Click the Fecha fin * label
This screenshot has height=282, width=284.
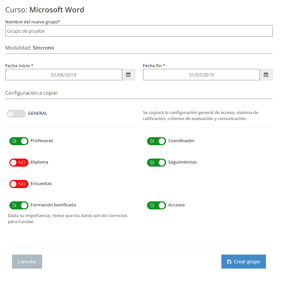154,66
